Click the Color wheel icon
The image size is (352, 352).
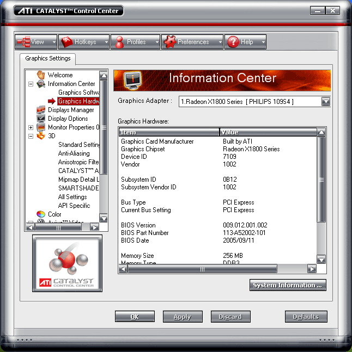point(41,214)
